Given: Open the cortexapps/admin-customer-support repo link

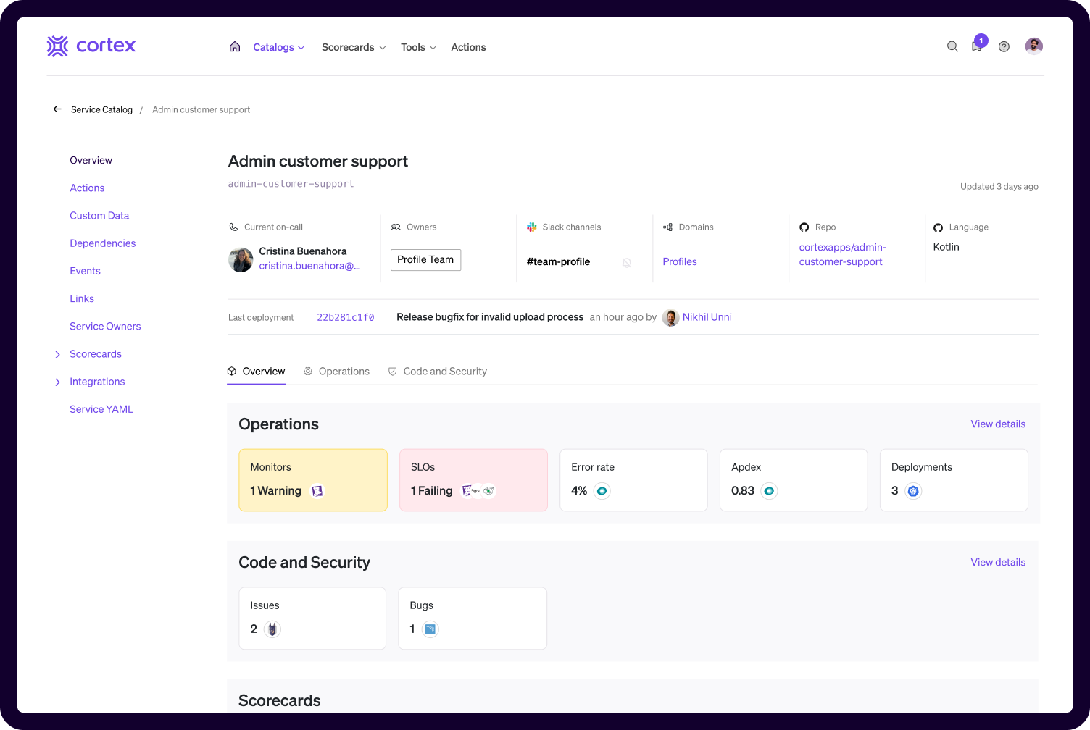Looking at the screenshot, I should (842, 254).
